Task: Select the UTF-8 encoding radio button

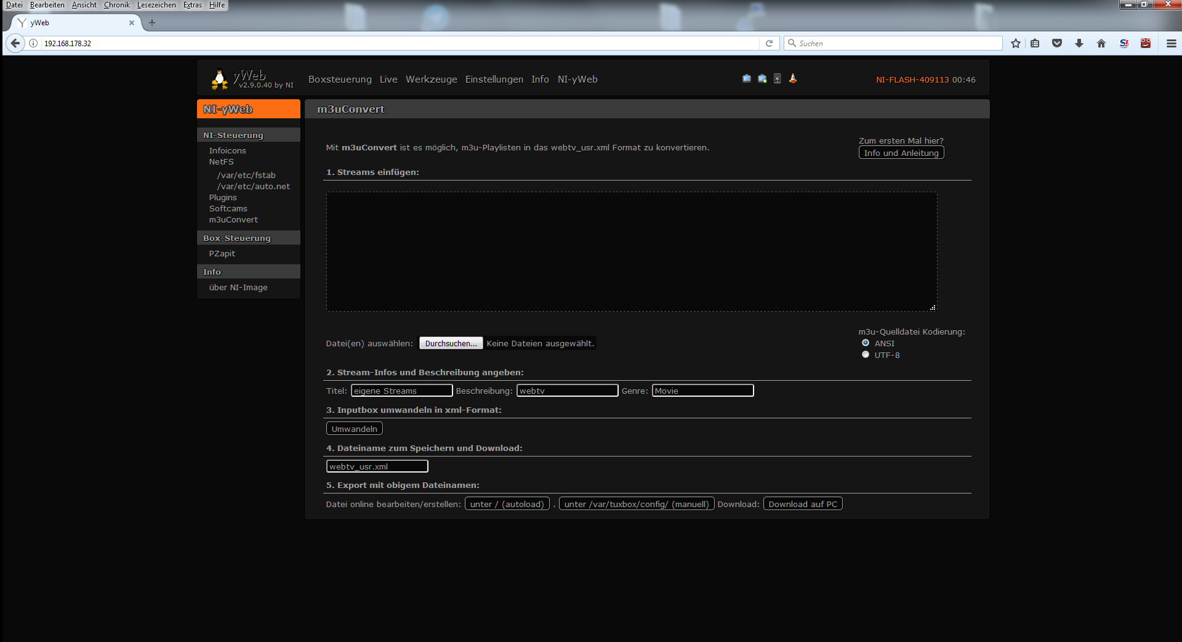Action: tap(866, 355)
